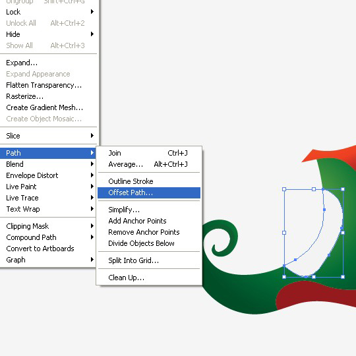
Task: Click the arrow beside Envelope Distort
Action: click(92, 175)
